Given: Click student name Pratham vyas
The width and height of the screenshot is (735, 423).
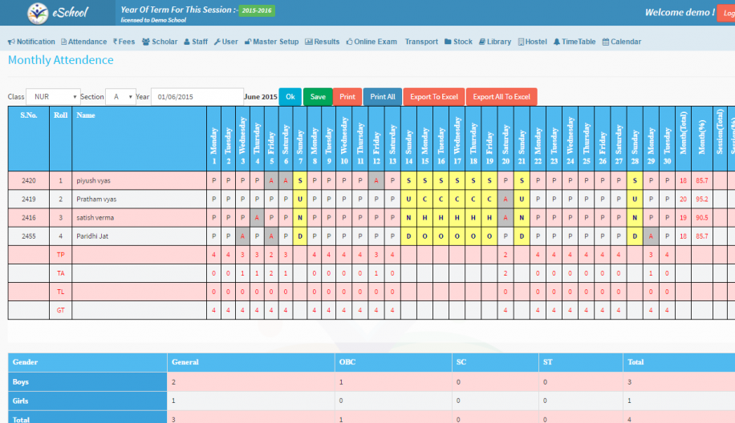Looking at the screenshot, I should coord(96,199).
